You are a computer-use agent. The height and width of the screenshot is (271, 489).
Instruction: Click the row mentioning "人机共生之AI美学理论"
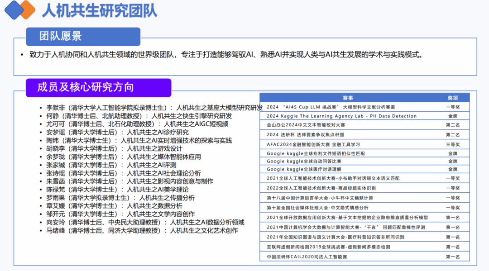tap(117, 190)
